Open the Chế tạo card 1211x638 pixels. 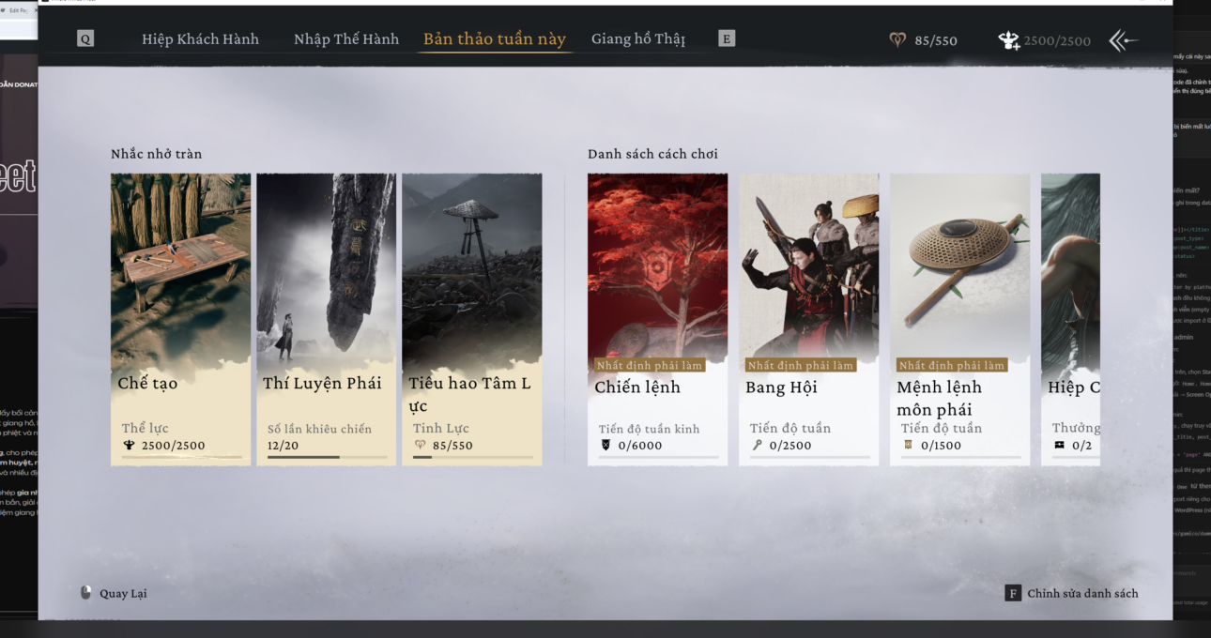pos(180,319)
